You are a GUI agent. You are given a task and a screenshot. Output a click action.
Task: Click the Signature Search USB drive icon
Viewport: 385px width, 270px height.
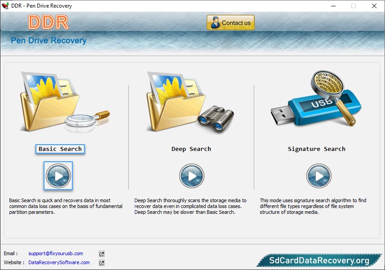pos(314,101)
